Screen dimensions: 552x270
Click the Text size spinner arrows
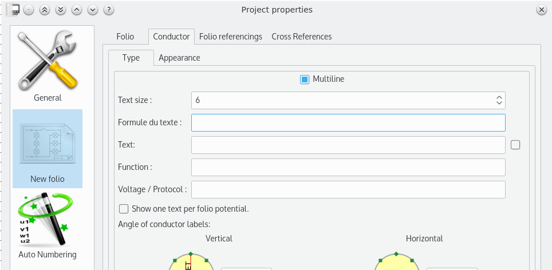499,100
